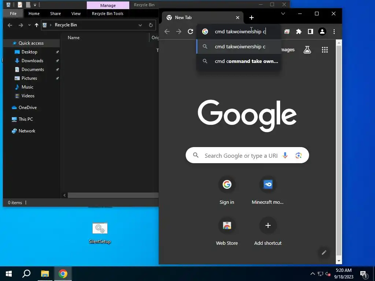Viewport: 375px width, 281px height.
Task: Select the SilentSetup desktop icon
Action: (x=100, y=233)
